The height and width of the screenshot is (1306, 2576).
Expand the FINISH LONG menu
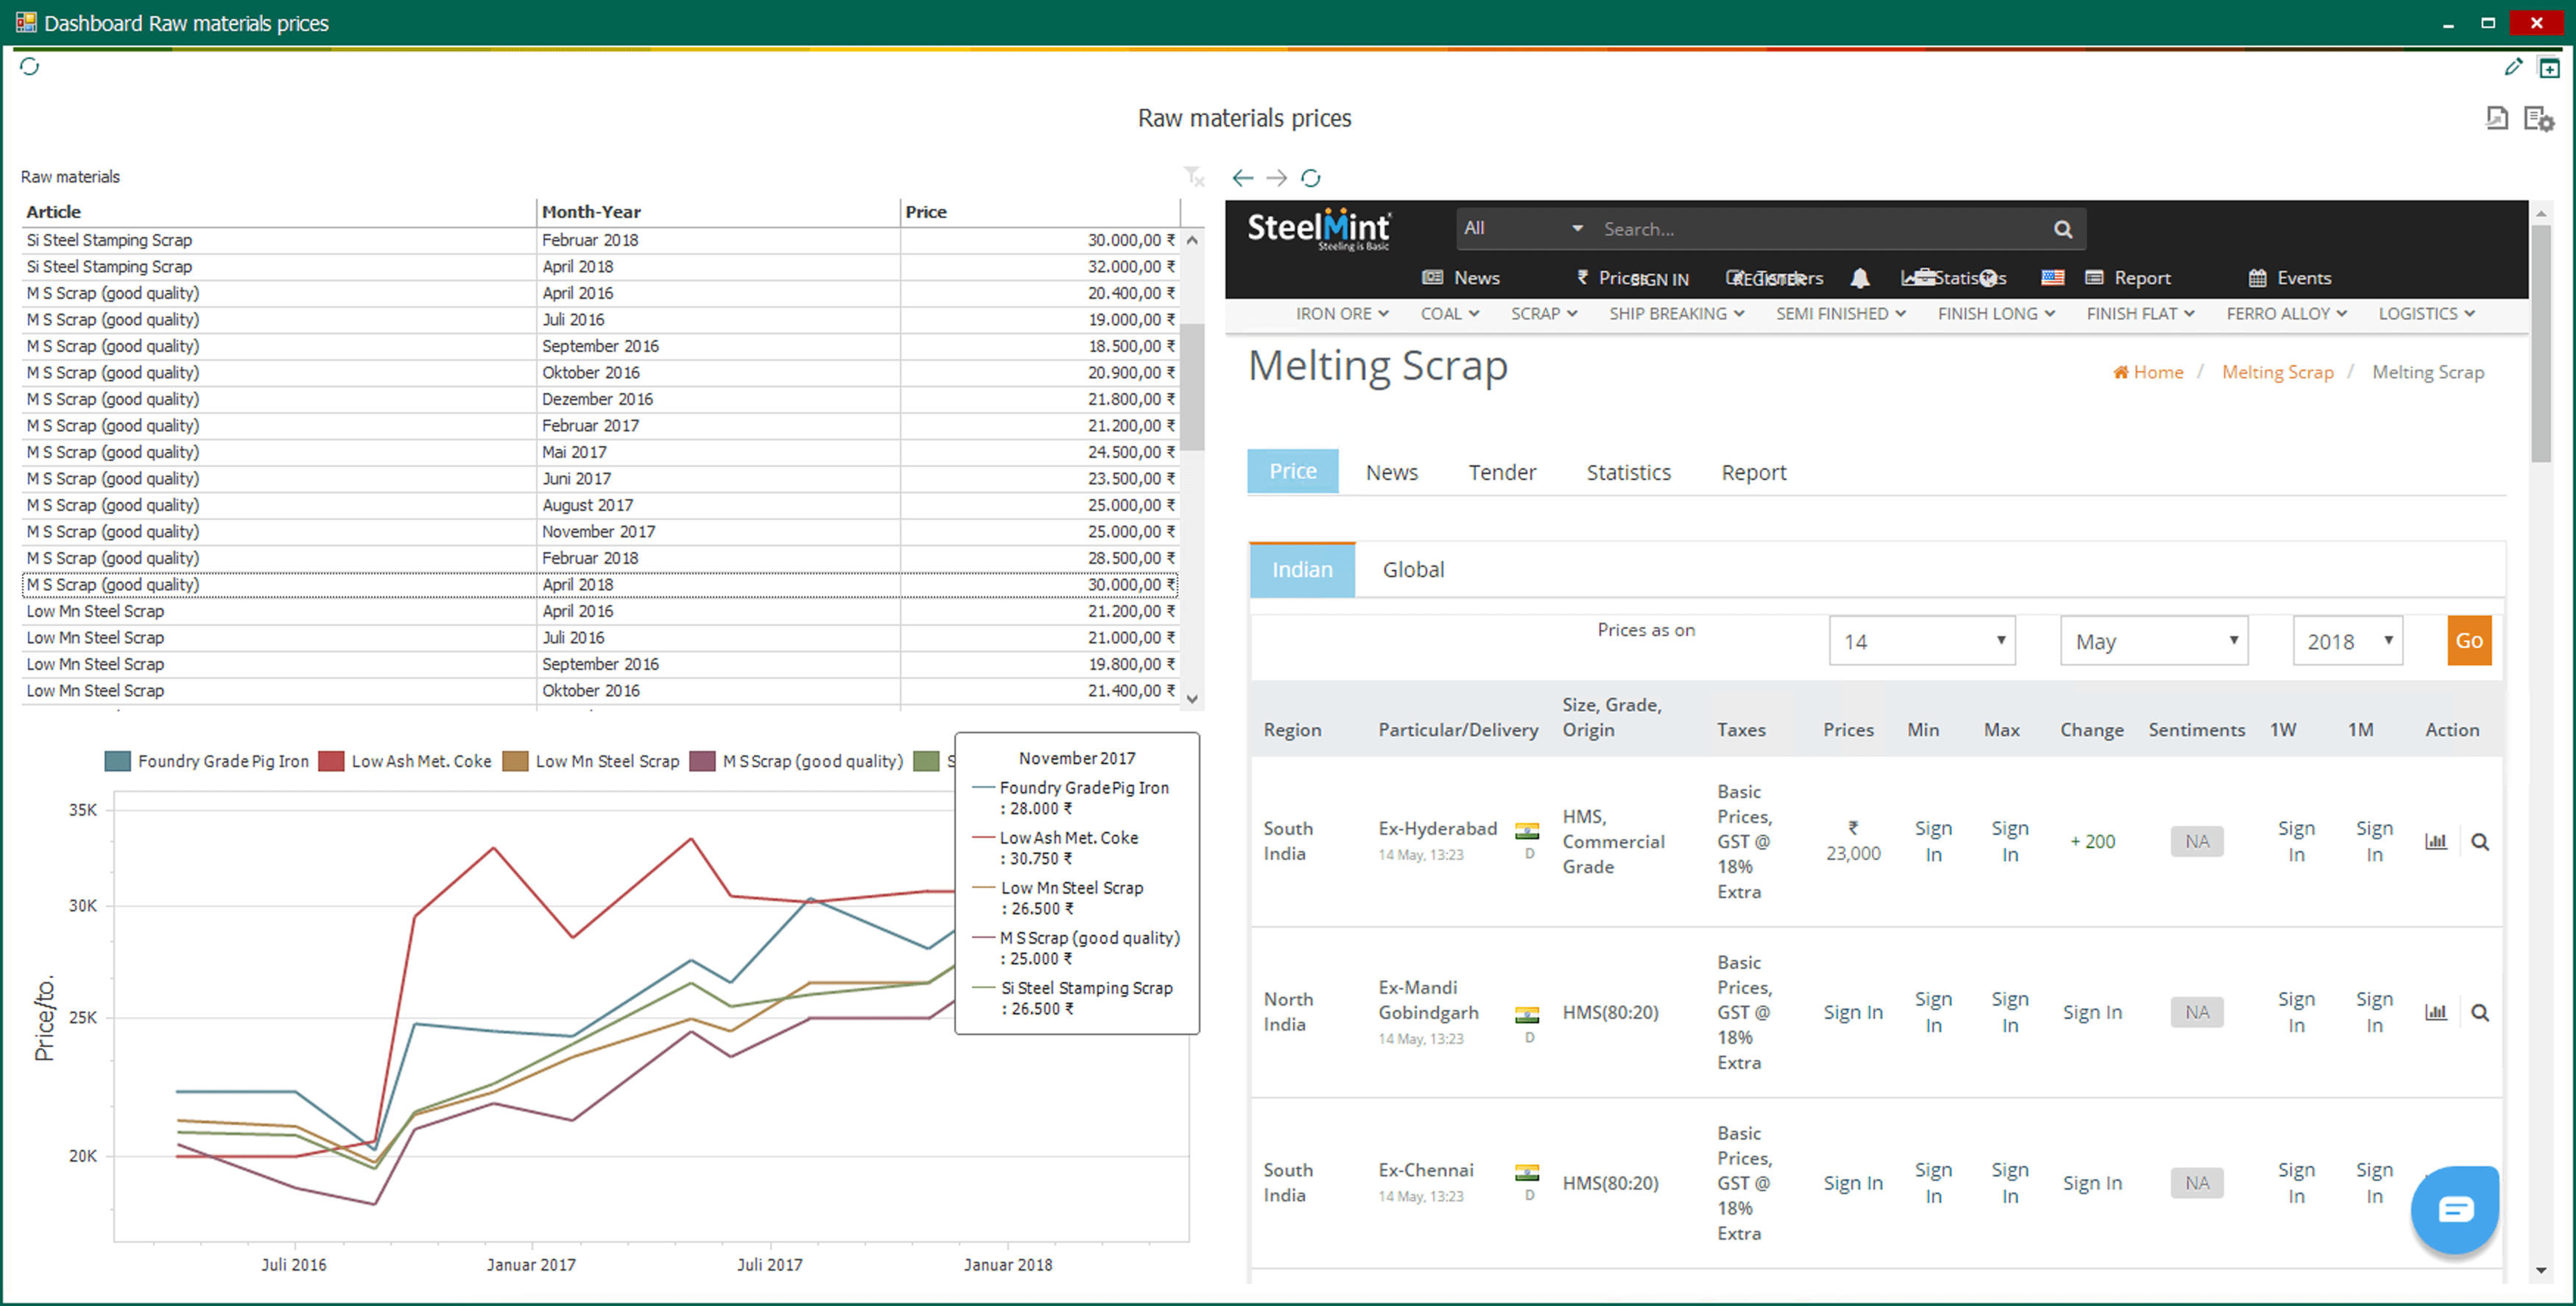1996,313
